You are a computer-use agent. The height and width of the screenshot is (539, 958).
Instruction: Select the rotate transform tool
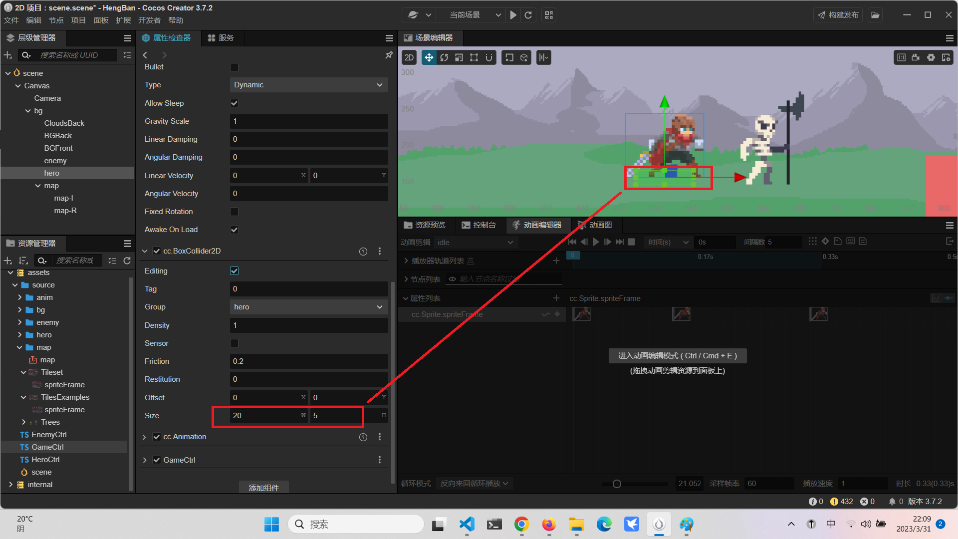444,58
